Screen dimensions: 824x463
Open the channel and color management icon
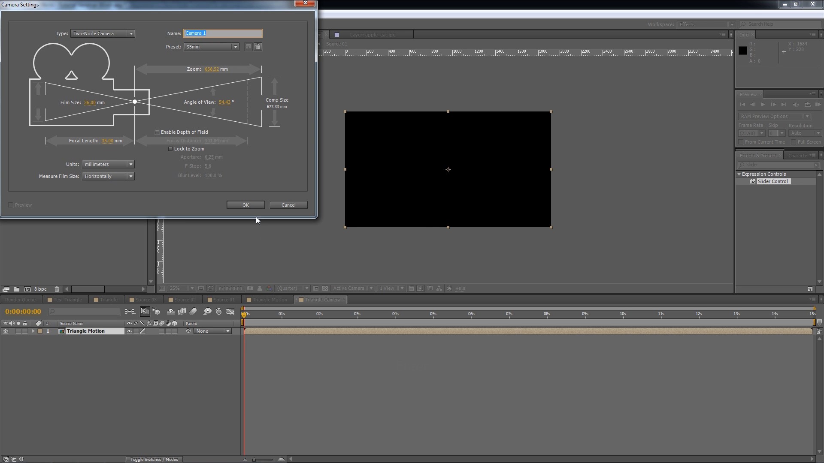pyautogui.click(x=269, y=289)
